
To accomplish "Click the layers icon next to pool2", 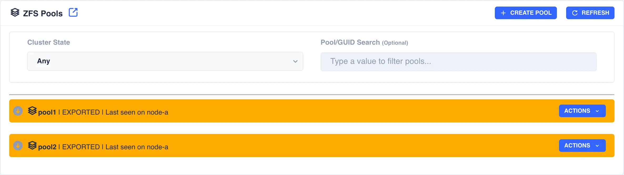I will pos(32,146).
